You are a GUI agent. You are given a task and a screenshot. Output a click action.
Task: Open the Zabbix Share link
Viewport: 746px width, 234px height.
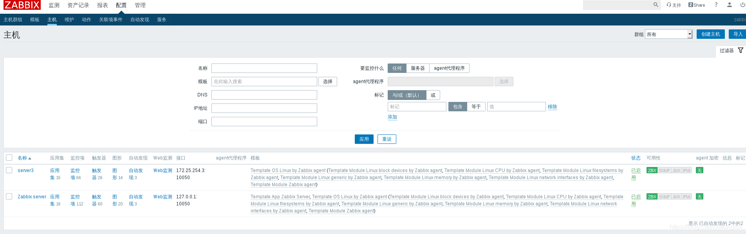coord(697,5)
